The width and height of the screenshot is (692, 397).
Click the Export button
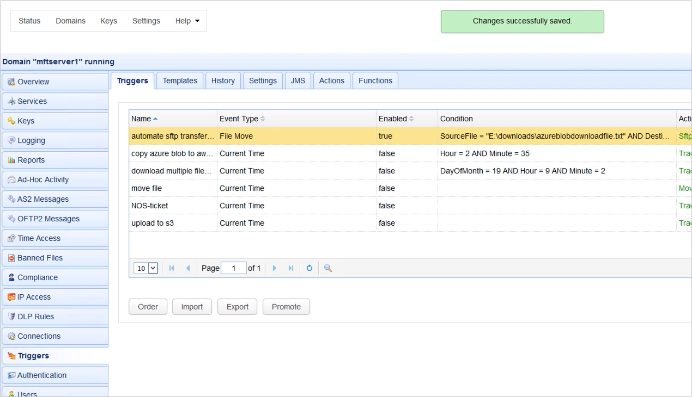pos(237,306)
